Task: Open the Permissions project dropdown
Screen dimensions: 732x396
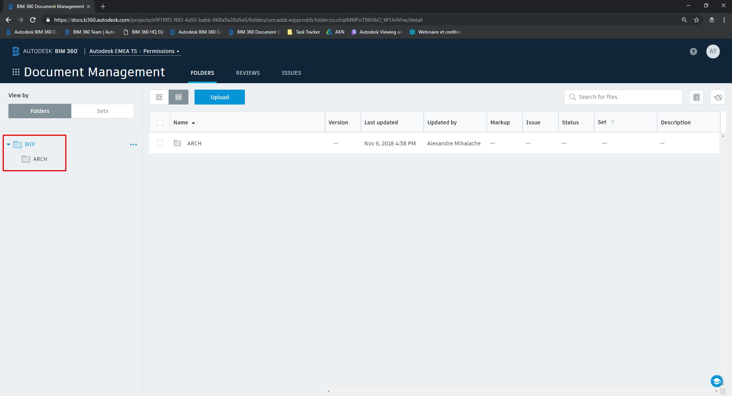Action: coord(161,51)
